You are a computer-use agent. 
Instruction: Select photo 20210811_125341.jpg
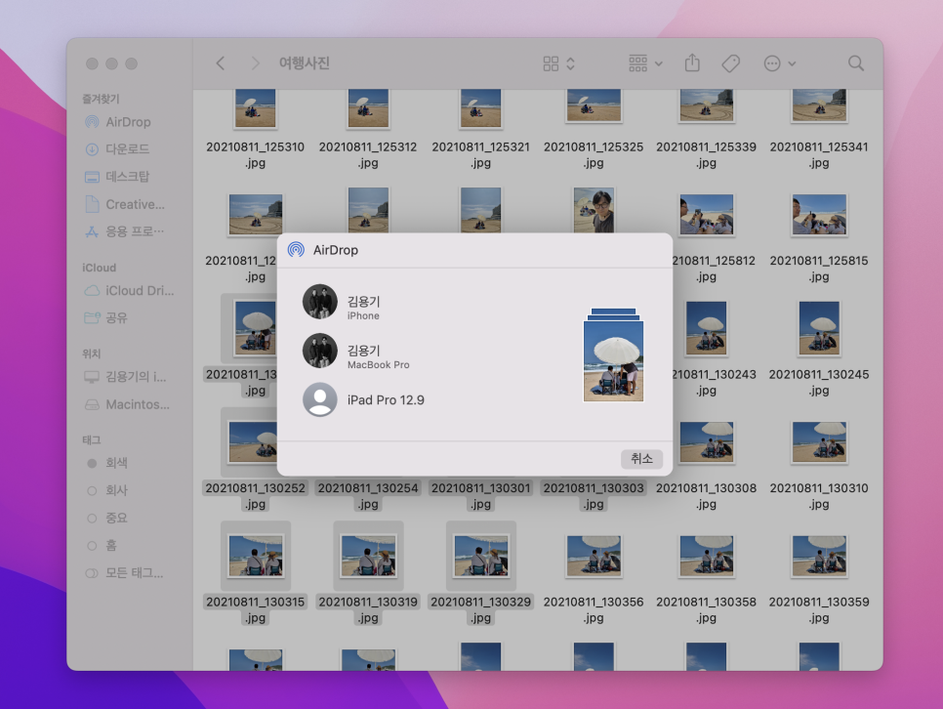819,105
